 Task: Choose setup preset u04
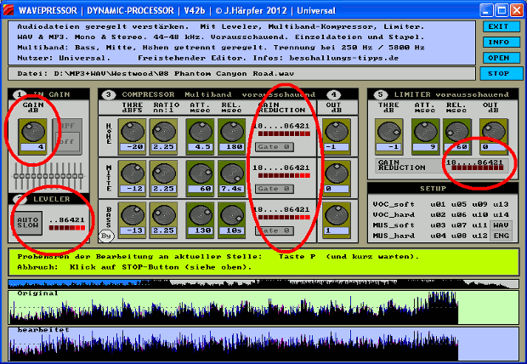coord(438,236)
